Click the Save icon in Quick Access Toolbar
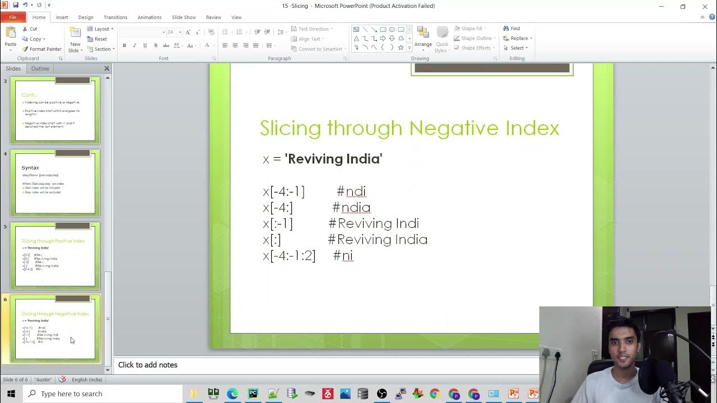The height and width of the screenshot is (403, 717). tap(16, 5)
